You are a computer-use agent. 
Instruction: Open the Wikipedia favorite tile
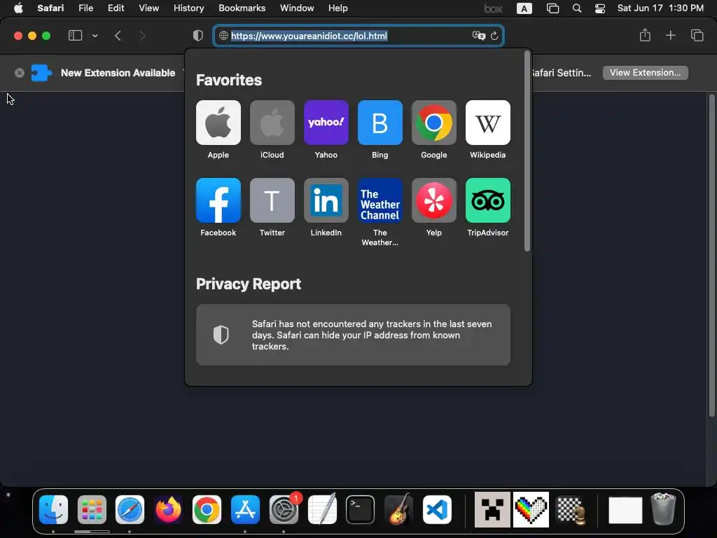click(x=488, y=123)
